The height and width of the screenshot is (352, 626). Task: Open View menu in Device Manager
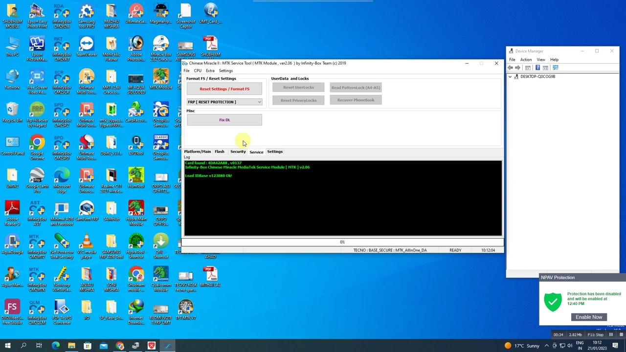(x=541, y=60)
